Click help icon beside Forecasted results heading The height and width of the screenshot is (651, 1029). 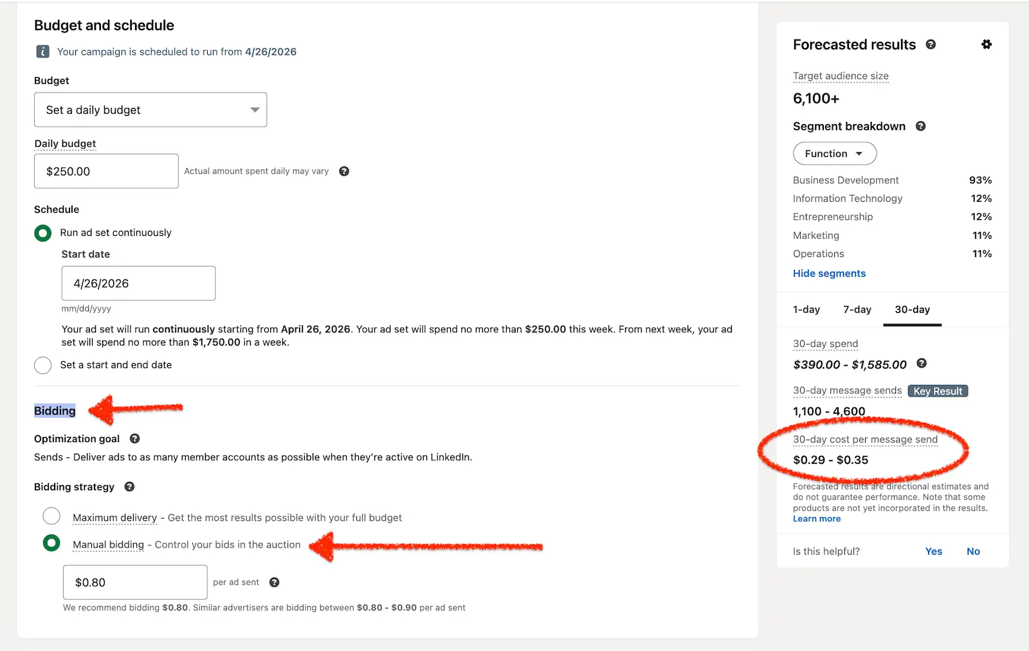(x=931, y=44)
